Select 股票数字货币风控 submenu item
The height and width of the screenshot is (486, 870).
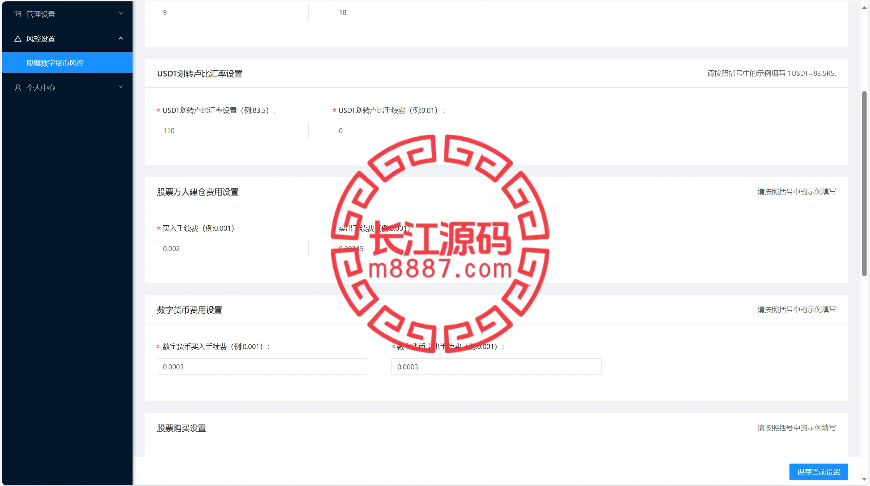click(x=67, y=63)
